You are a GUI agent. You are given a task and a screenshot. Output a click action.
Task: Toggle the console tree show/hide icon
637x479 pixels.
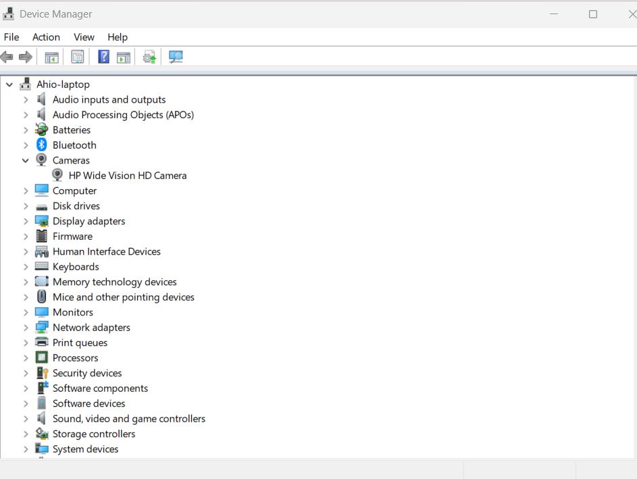[51, 57]
